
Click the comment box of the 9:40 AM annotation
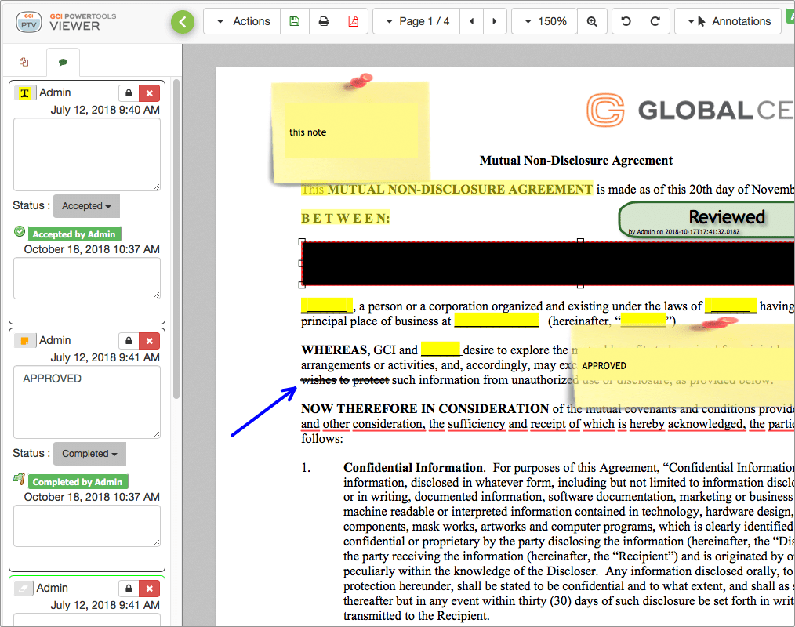(87, 154)
